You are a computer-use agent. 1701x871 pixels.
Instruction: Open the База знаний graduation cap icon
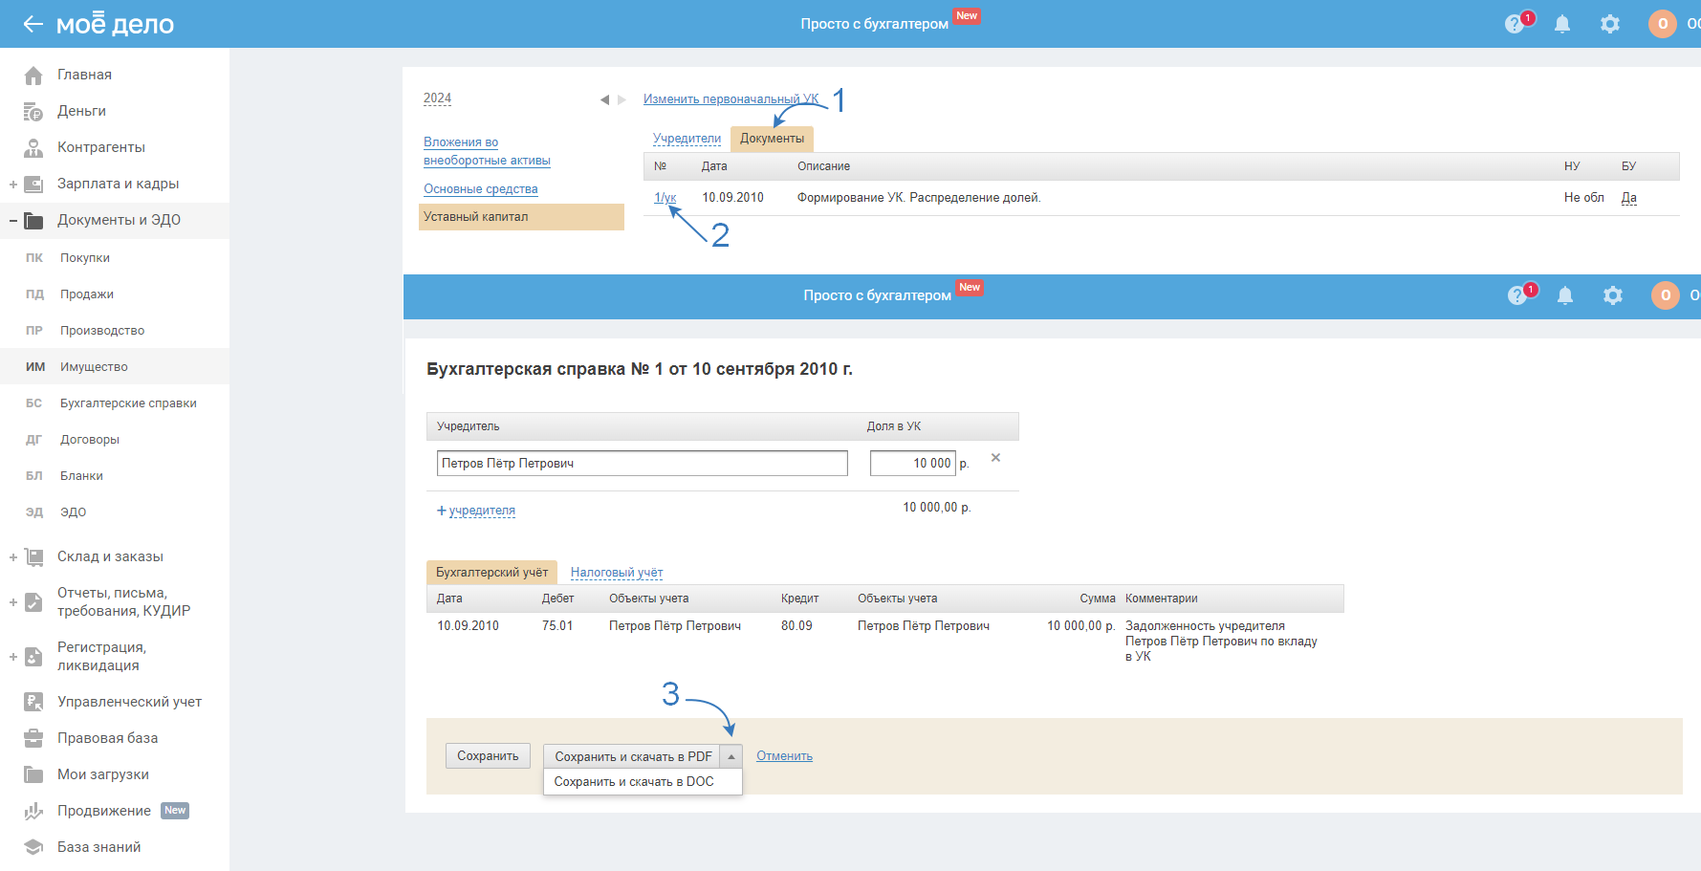[x=33, y=847]
